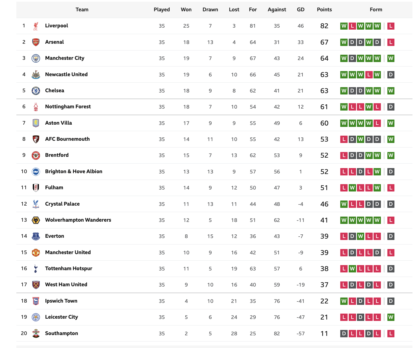Select the Points column header
This screenshot has height=348, width=417.
[324, 10]
